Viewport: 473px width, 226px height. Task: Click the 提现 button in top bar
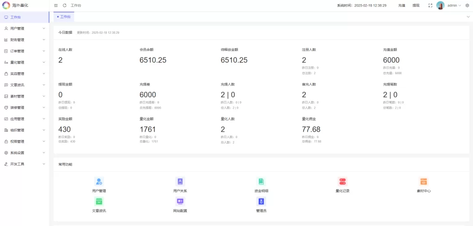(x=416, y=6)
